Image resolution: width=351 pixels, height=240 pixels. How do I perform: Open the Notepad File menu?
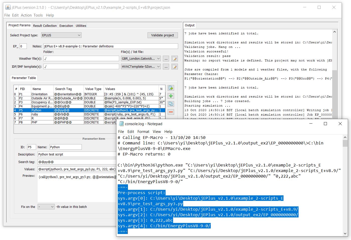click(x=121, y=131)
